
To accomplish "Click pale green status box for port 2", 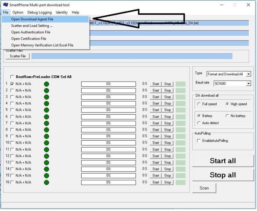I will [x=181, y=91].
